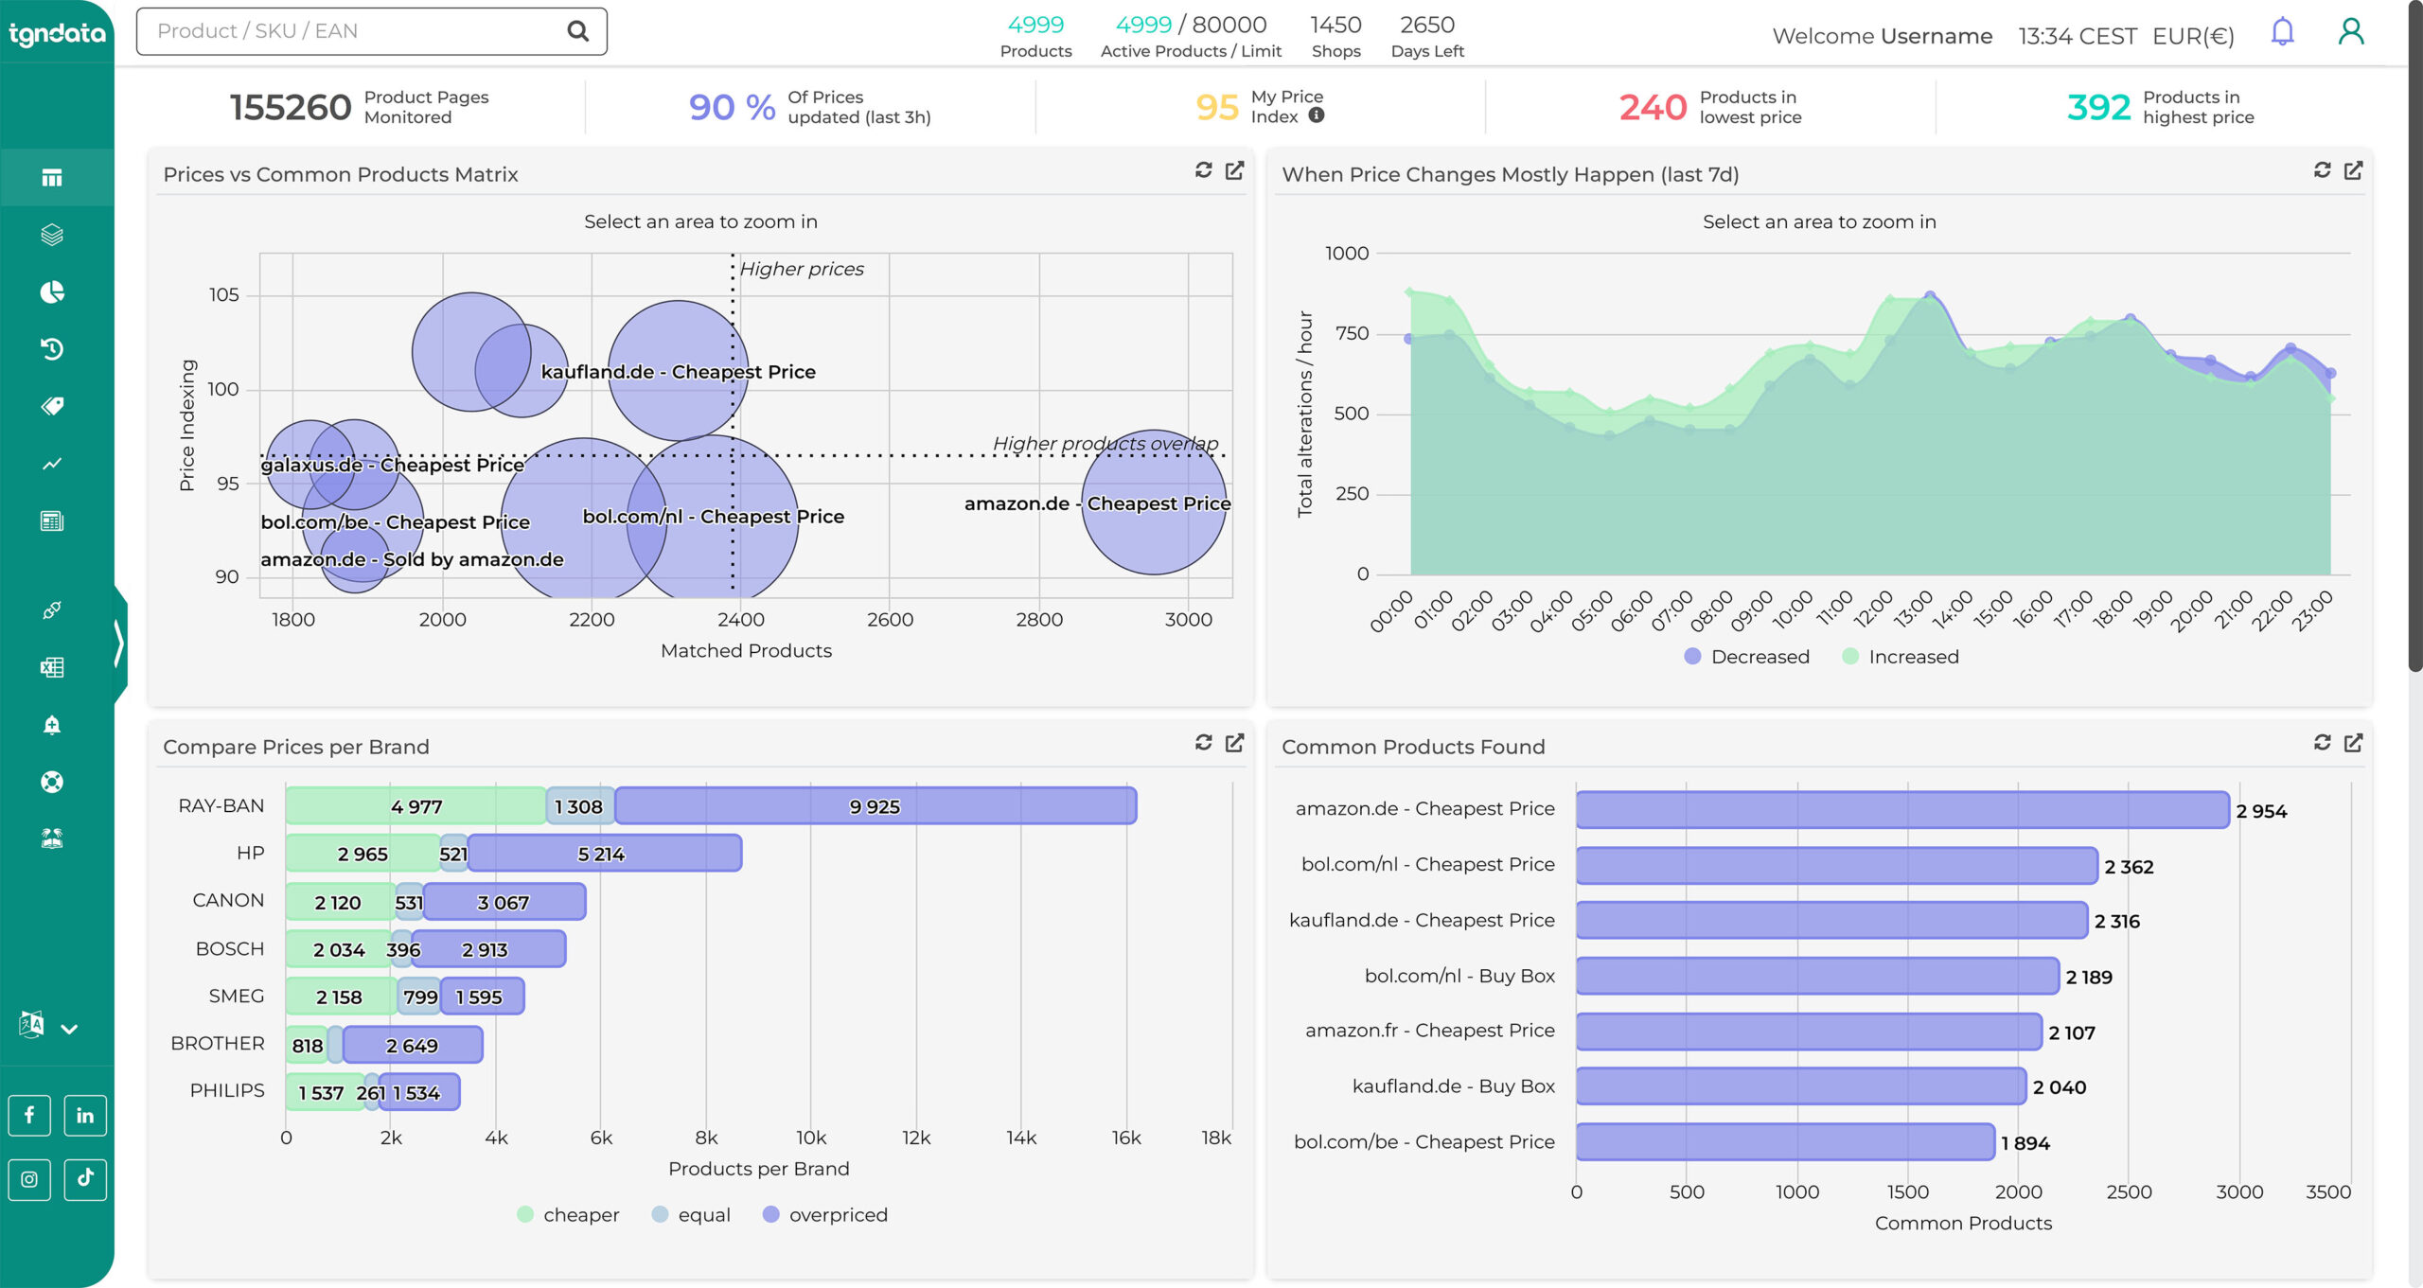Pop out the Common Products Found panel
2423x1288 pixels.
[x=2353, y=743]
